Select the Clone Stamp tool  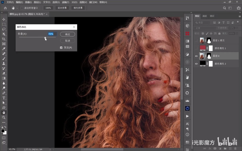(x=4, y=64)
